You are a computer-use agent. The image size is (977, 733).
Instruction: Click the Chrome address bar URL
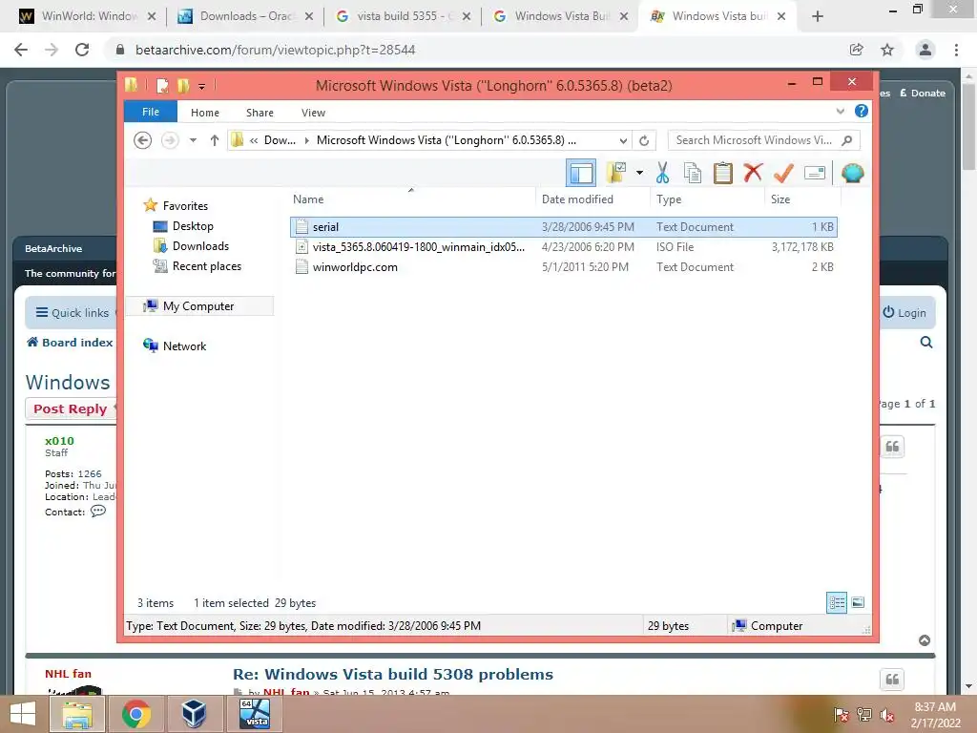(276, 50)
